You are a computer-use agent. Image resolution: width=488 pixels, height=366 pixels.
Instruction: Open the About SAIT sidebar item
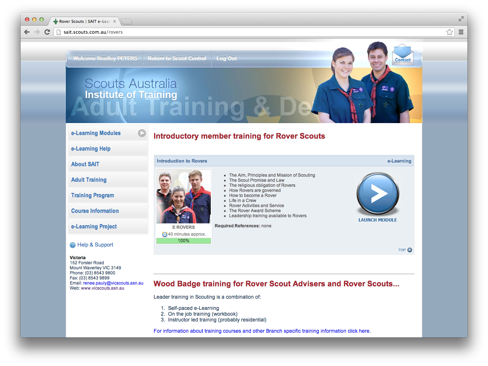(x=108, y=164)
